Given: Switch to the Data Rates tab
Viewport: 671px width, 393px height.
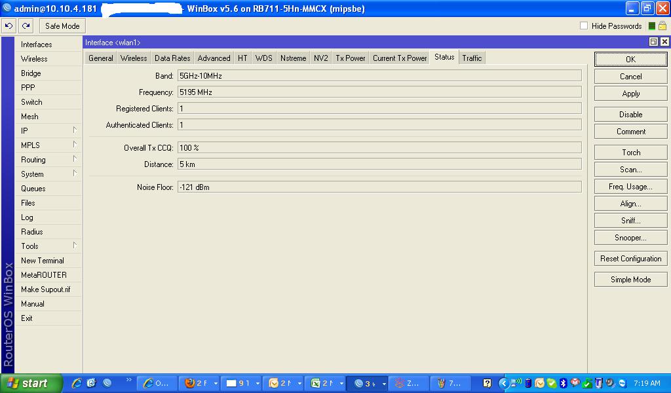Looking at the screenshot, I should 172,58.
